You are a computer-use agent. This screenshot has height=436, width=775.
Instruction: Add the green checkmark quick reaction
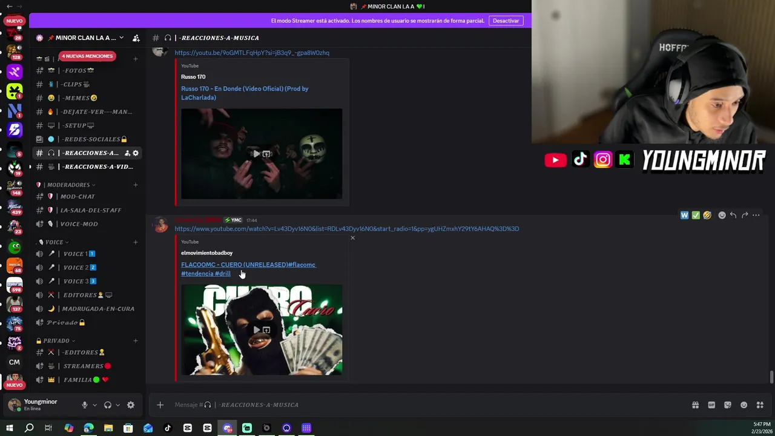pyautogui.click(x=696, y=215)
